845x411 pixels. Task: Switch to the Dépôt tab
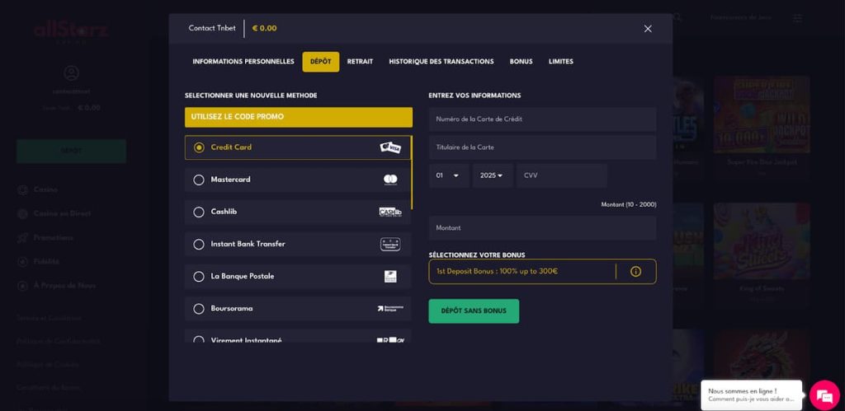pyautogui.click(x=321, y=62)
